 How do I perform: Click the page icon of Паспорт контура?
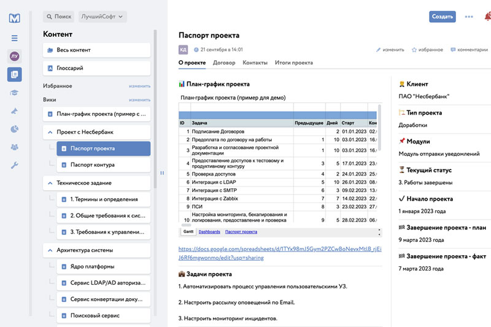tap(64, 165)
